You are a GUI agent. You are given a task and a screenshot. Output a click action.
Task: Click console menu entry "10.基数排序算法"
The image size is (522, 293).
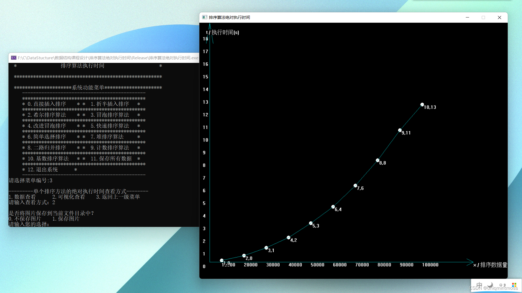(48, 159)
